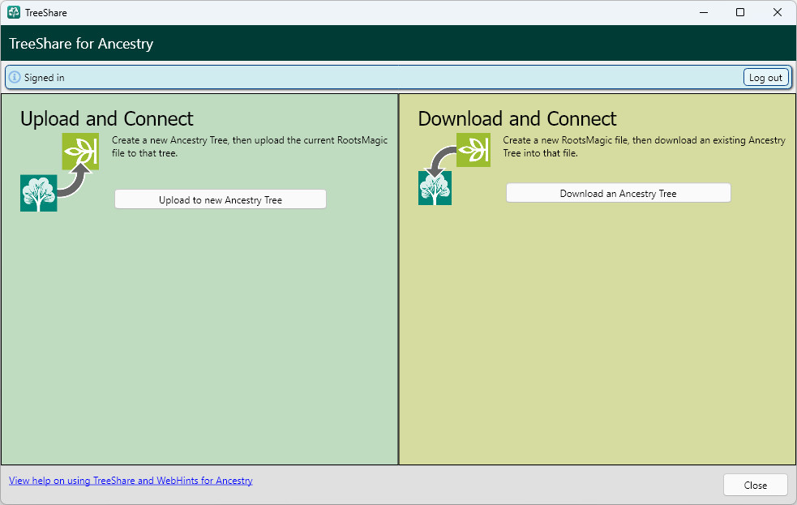Click the "Signed in" status text
The height and width of the screenshot is (505, 797).
[x=45, y=78]
